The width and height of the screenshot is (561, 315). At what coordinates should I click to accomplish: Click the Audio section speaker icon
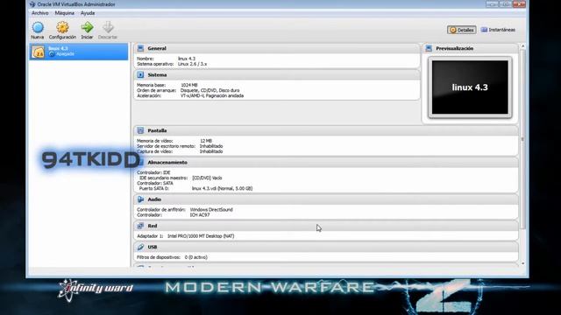tap(140, 199)
